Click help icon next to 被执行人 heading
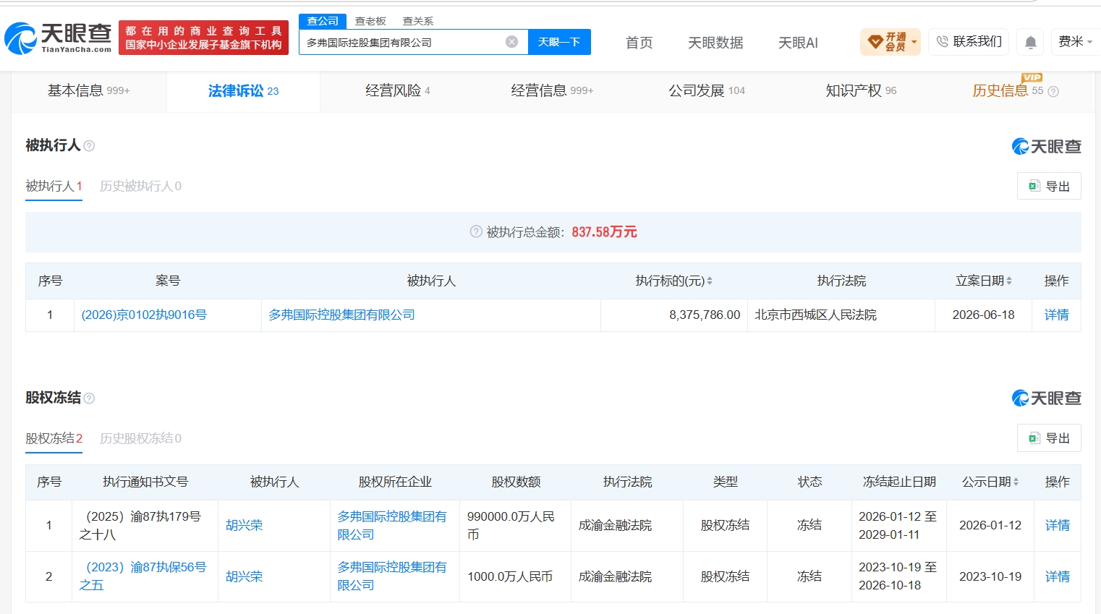The width and height of the screenshot is (1101, 614). [x=89, y=146]
